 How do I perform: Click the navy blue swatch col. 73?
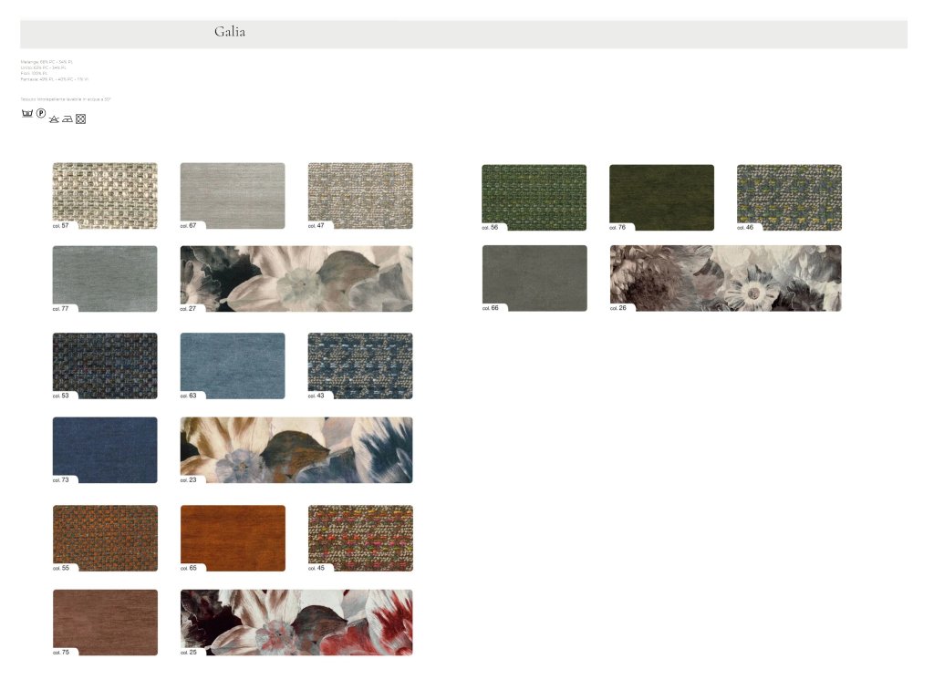(x=105, y=449)
